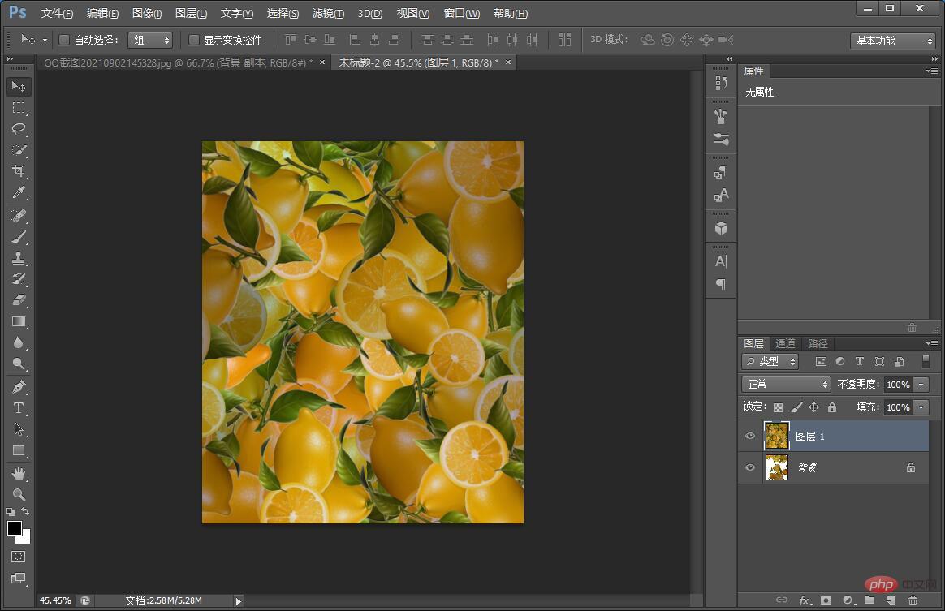945x611 pixels.
Task: Click the delete layer trash icon
Action: pyautogui.click(x=913, y=600)
